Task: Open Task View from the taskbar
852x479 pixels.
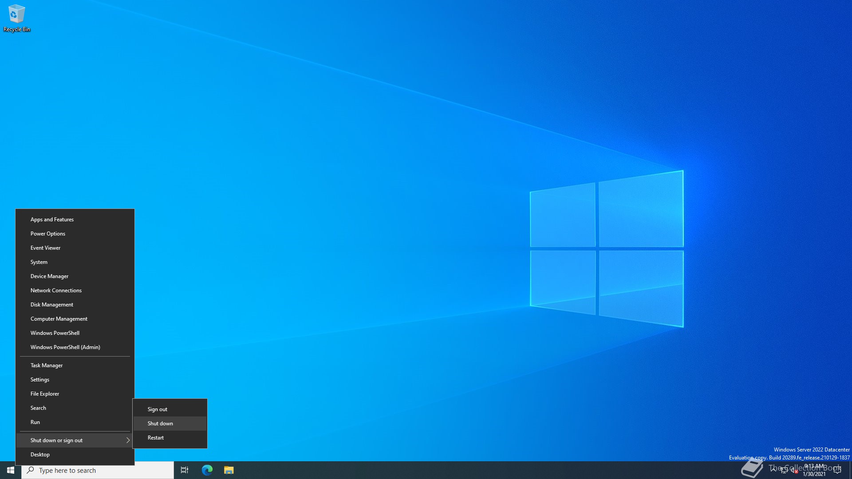Action: tap(185, 470)
